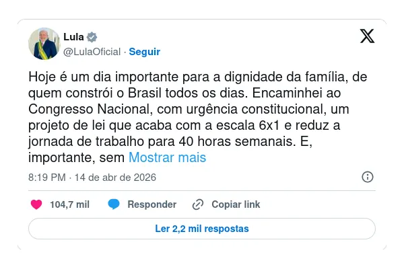Click the blue verified badge
404x269 pixels.
[x=92, y=37]
